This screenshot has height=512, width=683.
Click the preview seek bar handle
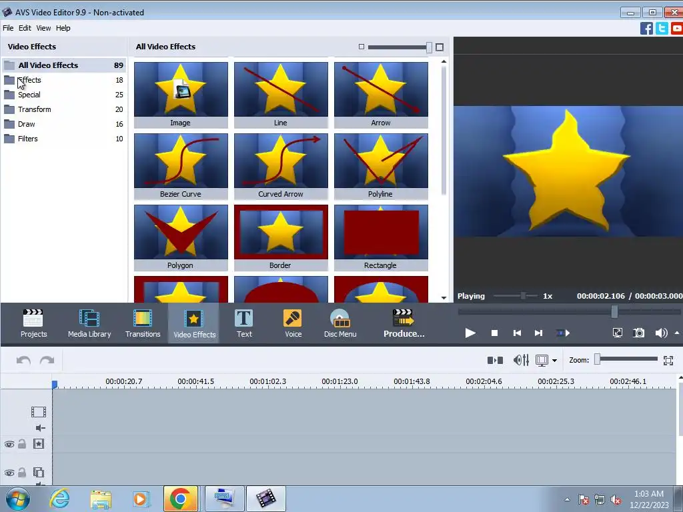click(614, 311)
